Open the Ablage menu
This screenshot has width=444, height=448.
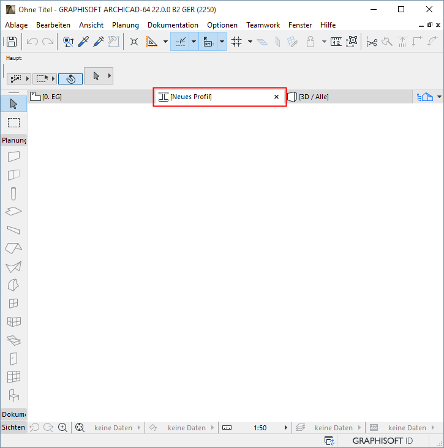[x=17, y=25]
